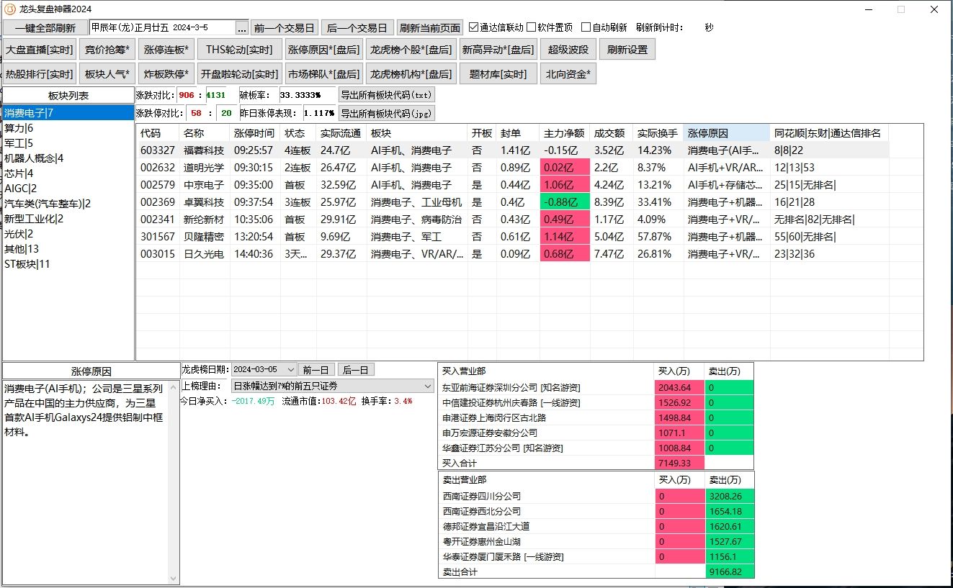
Task: Enable the 软件置顶 checkbox
Action: click(x=532, y=27)
